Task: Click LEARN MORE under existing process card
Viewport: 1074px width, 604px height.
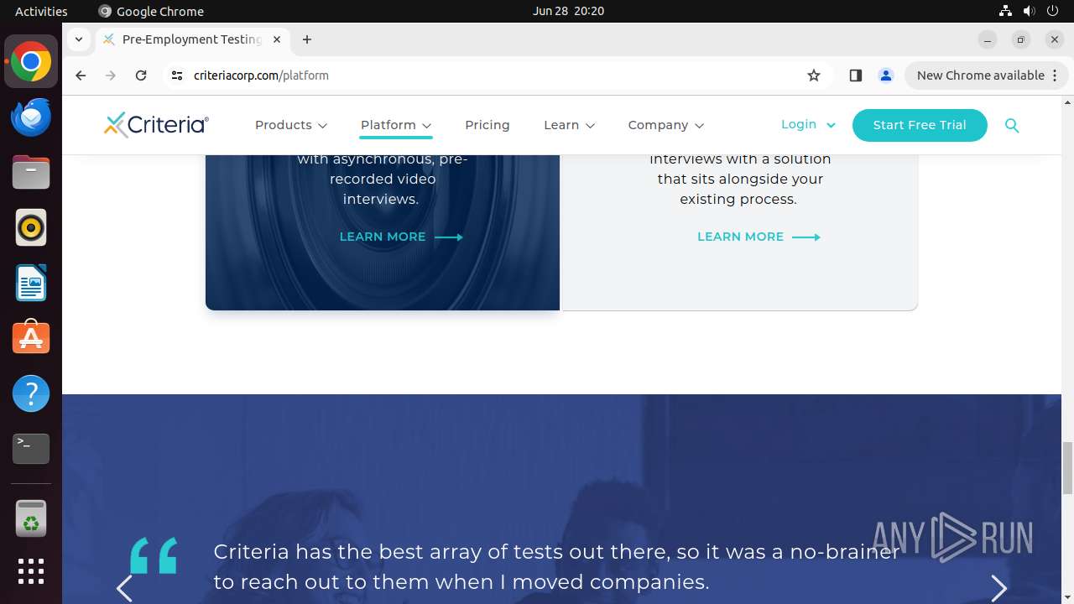Action: click(x=759, y=237)
